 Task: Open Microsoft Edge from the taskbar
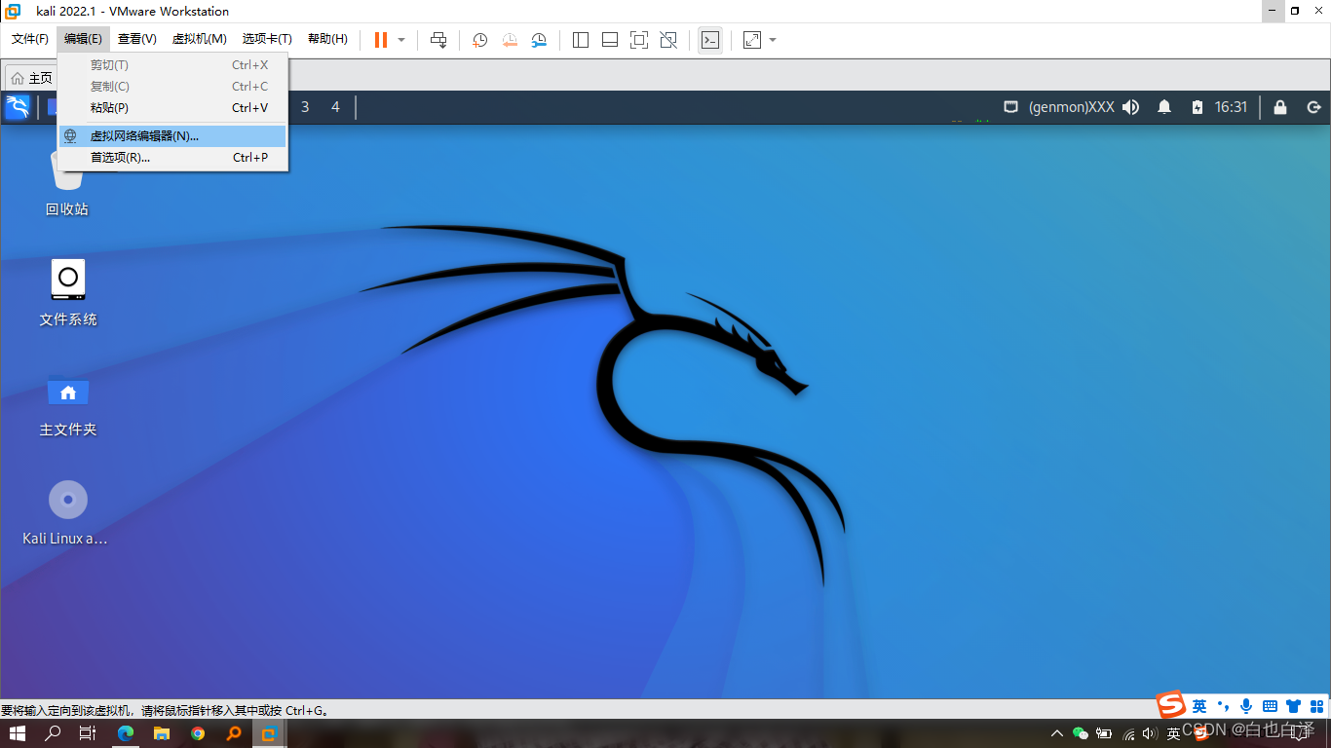click(126, 733)
